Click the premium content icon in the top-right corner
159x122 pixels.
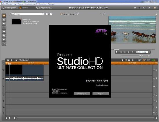tap(155, 8)
